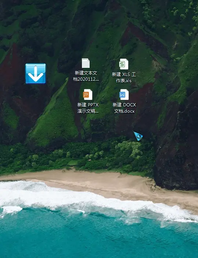Click the 新建 PPTX filename text
The width and height of the screenshot is (198, 258).
[88, 105]
